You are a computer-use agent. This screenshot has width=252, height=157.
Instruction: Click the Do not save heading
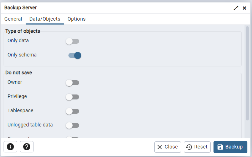(19, 72)
